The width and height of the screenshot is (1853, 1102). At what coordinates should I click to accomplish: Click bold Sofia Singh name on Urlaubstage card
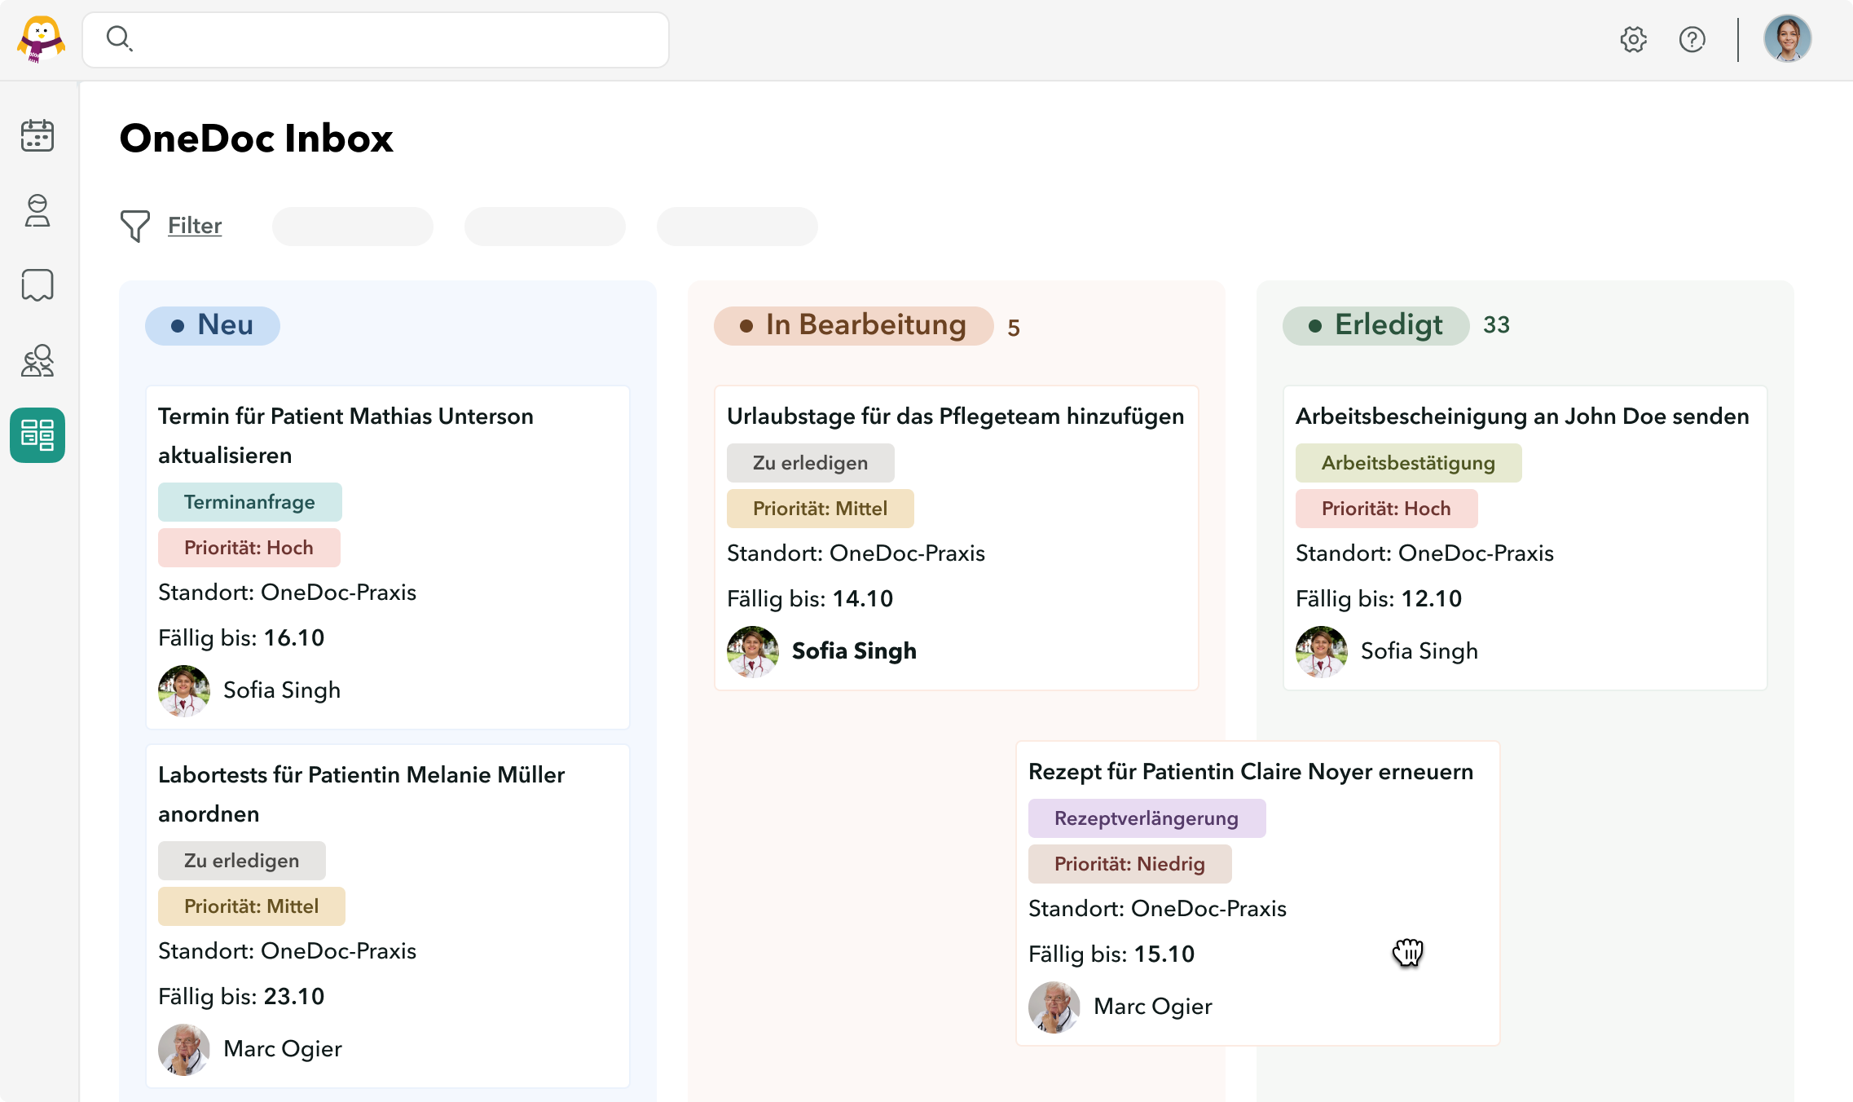tap(854, 650)
